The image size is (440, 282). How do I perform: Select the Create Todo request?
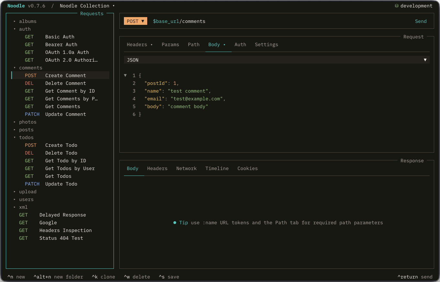[60, 145]
